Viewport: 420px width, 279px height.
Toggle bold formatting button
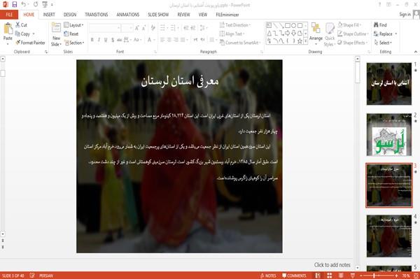coord(92,40)
